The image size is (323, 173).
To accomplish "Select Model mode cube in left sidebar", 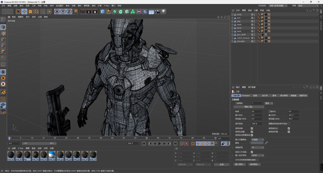I will 3,27.
